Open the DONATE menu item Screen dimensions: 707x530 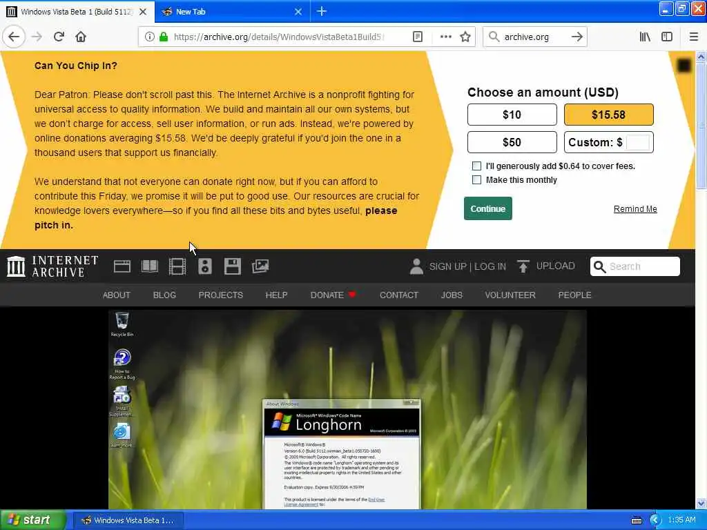coord(333,295)
